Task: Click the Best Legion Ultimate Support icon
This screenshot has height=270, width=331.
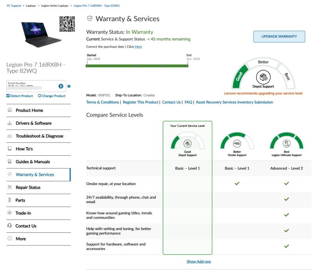Action: point(286,144)
